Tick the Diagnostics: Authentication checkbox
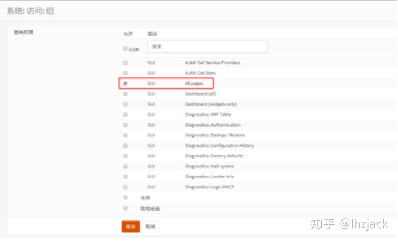The height and width of the screenshot is (242, 398). coord(125,124)
